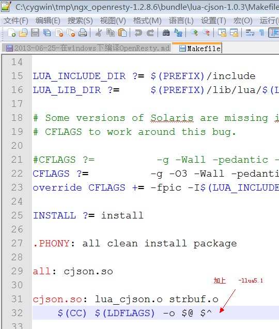Click the commented #CFLAGS on line 21

[x=54, y=160]
